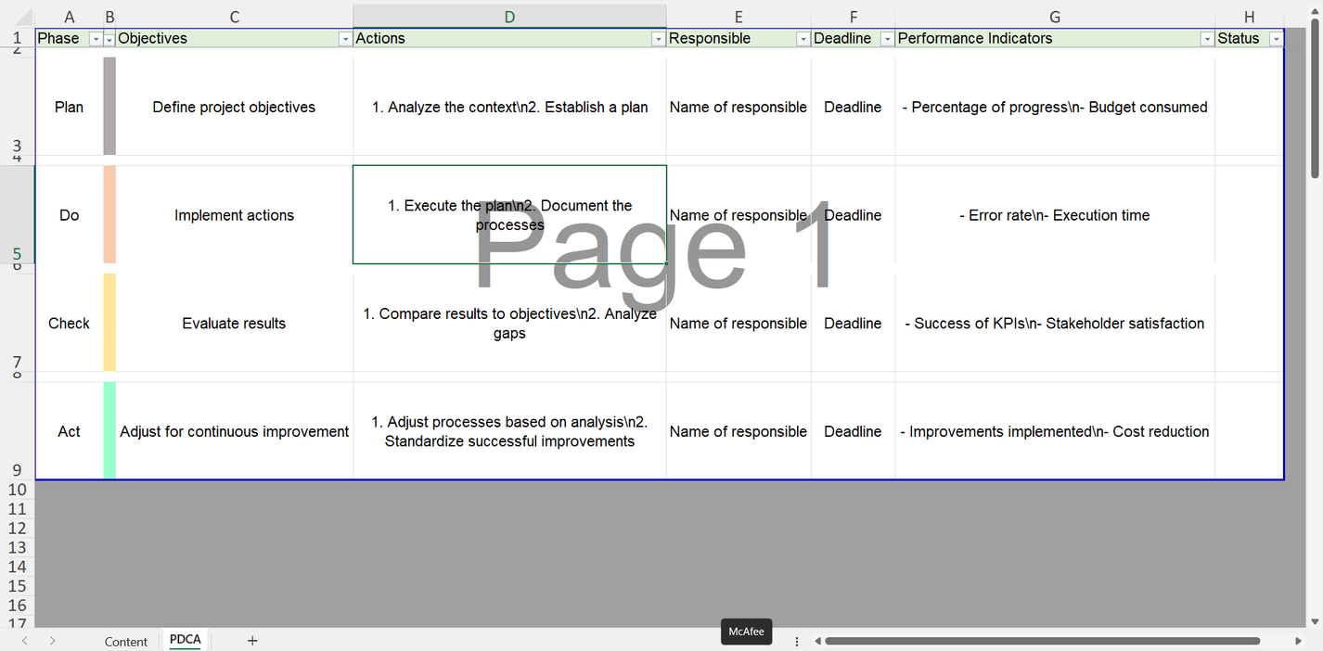This screenshot has height=651, width=1323.
Task: Switch to the Content sheet tab
Action: (126, 640)
